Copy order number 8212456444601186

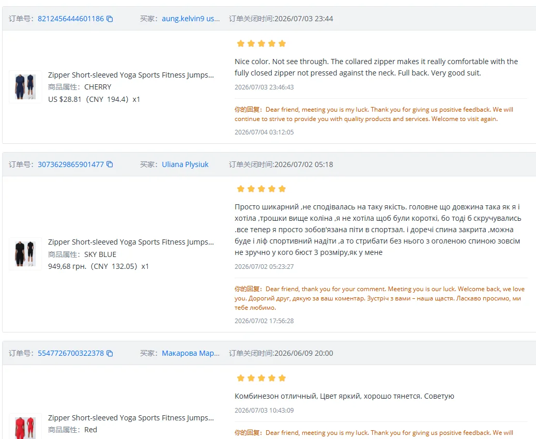110,19
